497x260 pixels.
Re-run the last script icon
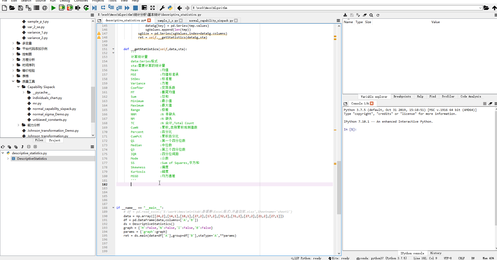(x=86, y=8)
